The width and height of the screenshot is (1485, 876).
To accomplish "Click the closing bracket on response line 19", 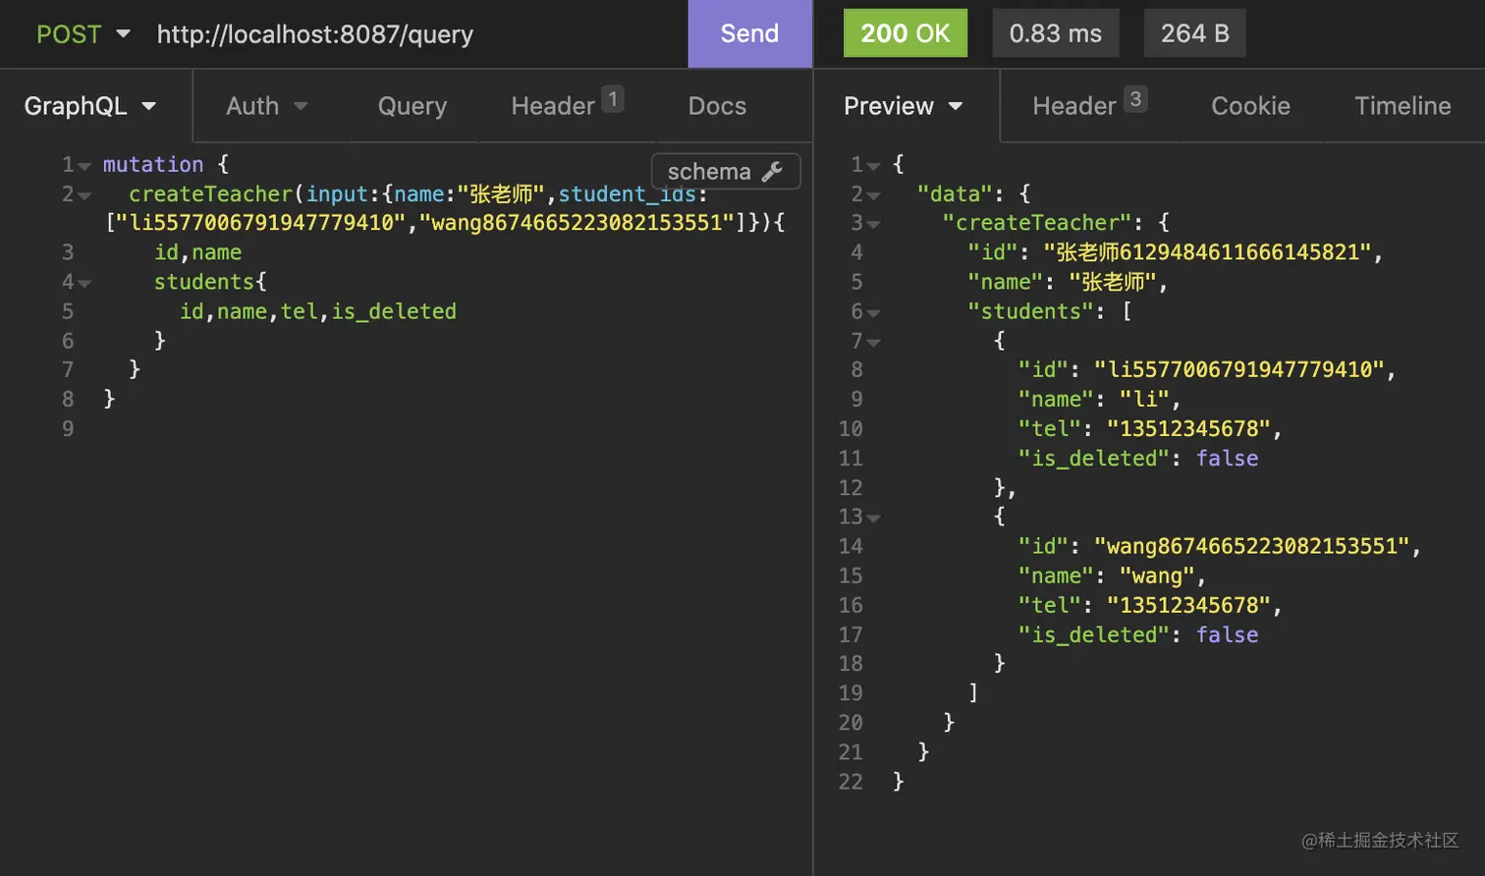I will tap(973, 693).
